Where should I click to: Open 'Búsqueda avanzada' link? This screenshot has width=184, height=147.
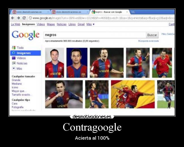pos(148,41)
